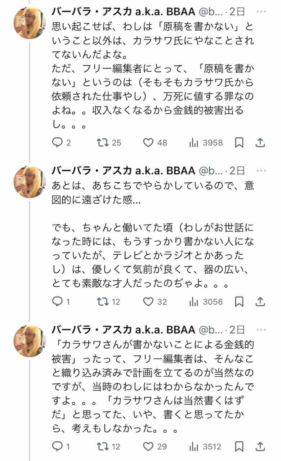Image resolution: width=281 pixels, height=461 pixels.
Task: Like the first tweet with 48 likes
Action: pos(149,143)
